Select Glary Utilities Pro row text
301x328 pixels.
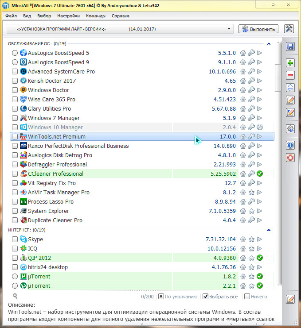tap(50, 109)
